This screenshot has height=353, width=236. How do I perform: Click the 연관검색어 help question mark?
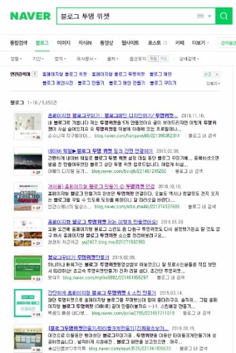click(35, 74)
